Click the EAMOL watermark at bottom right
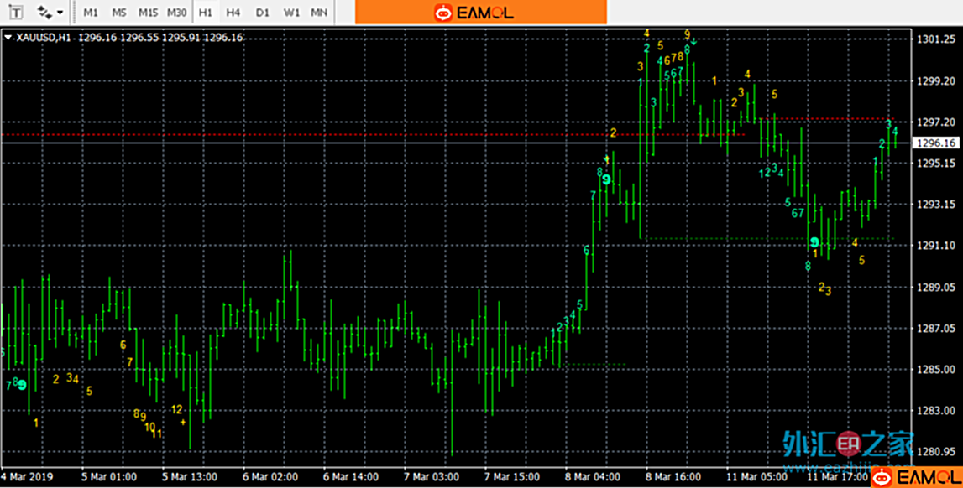This screenshot has width=963, height=488. 915,478
